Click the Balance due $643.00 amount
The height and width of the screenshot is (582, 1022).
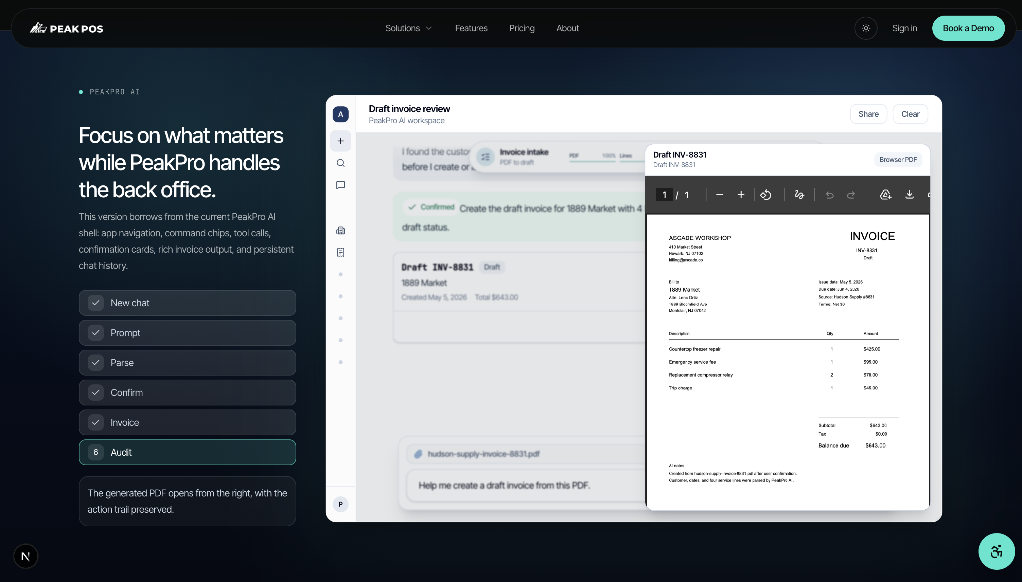point(875,445)
